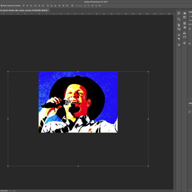Click the posterized singer image on canvas

[x=78, y=102]
